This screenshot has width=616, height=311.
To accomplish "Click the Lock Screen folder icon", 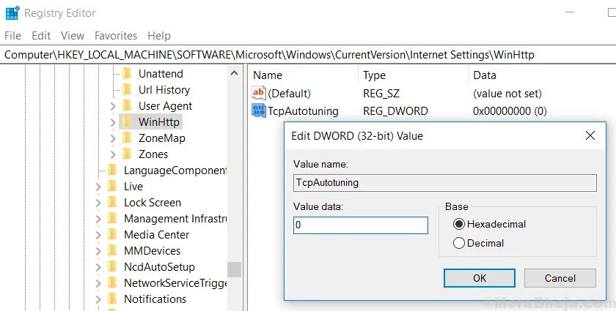I will click(x=112, y=203).
